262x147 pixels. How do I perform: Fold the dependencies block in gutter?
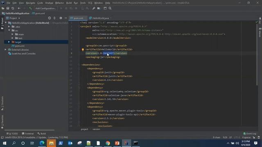pyautogui.click(x=79, y=65)
